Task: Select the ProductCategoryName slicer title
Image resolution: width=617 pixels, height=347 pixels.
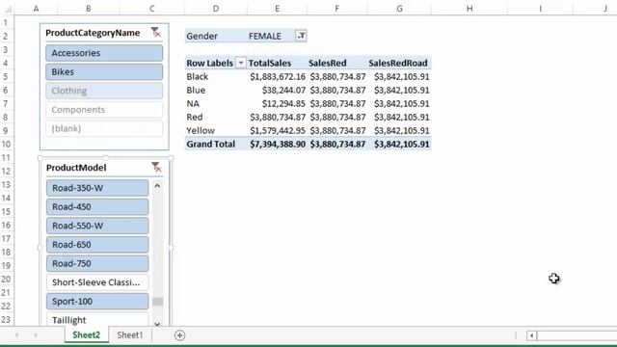Action: coord(93,33)
